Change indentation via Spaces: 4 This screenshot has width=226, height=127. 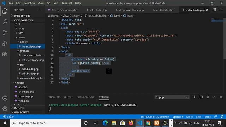pyautogui.click(x=178, y=117)
